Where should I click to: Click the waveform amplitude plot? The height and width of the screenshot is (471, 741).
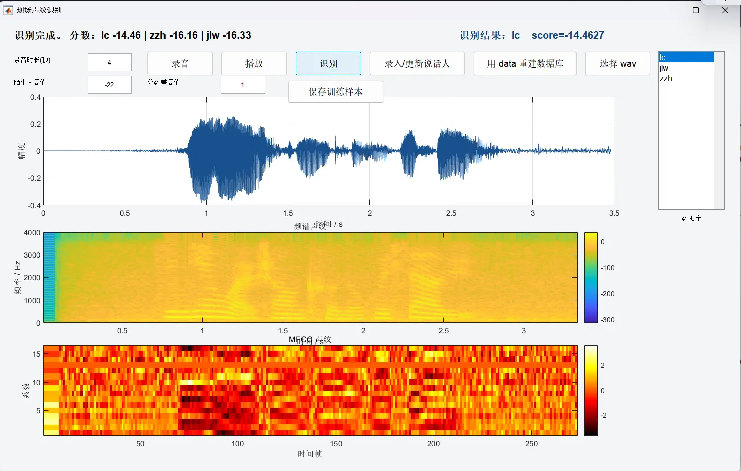click(x=328, y=151)
